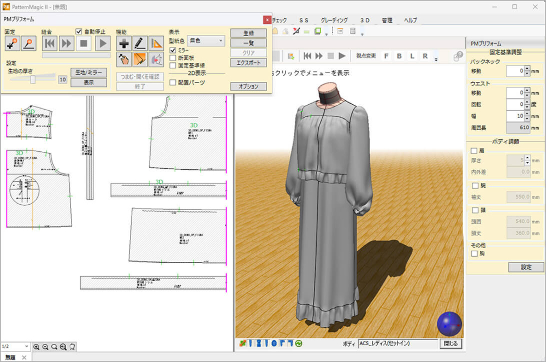Open the 3D menu
Viewport: 546px width, 362px height.
[365, 20]
